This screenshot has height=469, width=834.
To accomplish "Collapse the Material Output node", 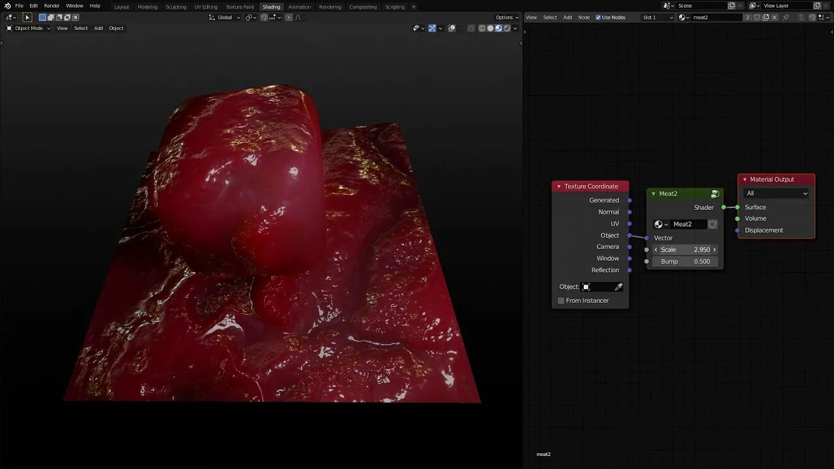I will point(745,179).
